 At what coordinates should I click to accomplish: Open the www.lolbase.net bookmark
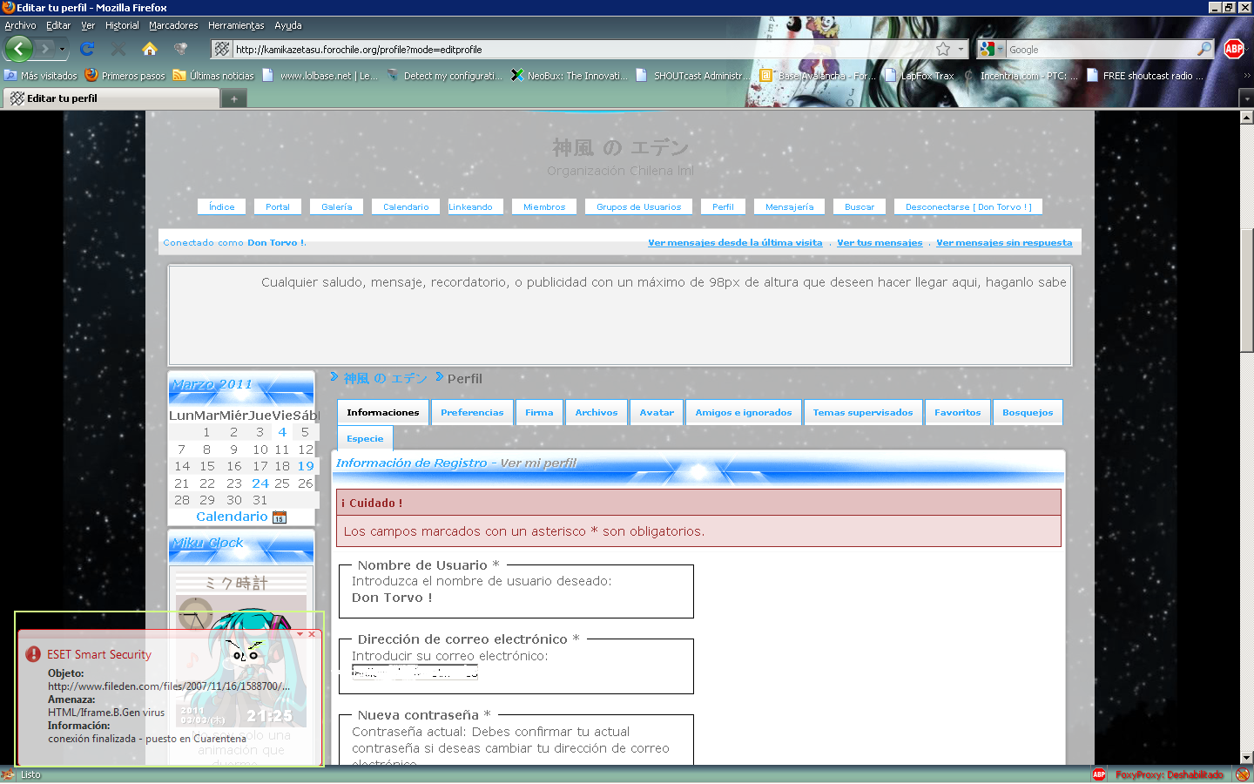click(320, 76)
